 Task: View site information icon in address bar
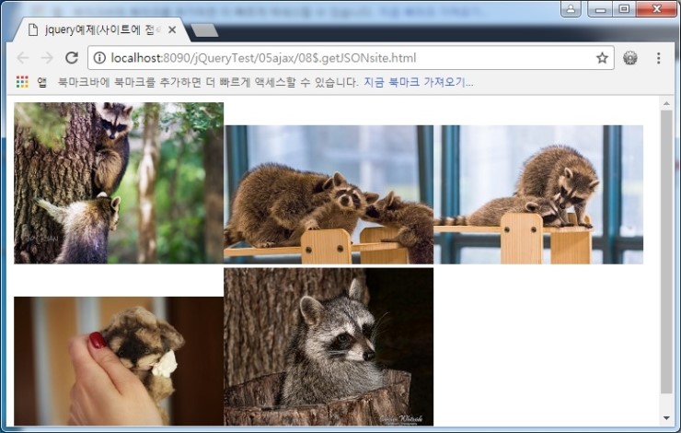click(x=99, y=58)
